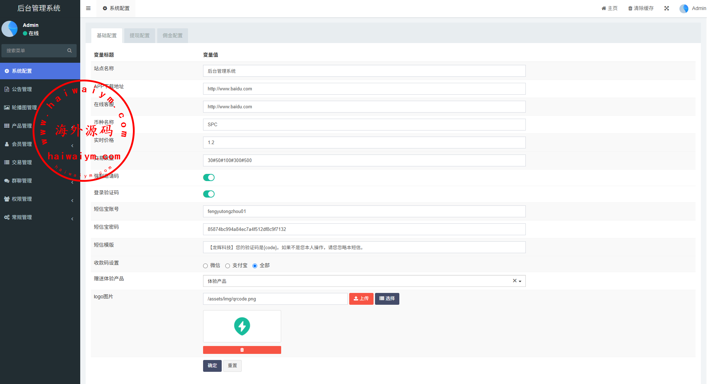Switch to the 提现配置 tab
The image size is (707, 384).
[139, 35]
